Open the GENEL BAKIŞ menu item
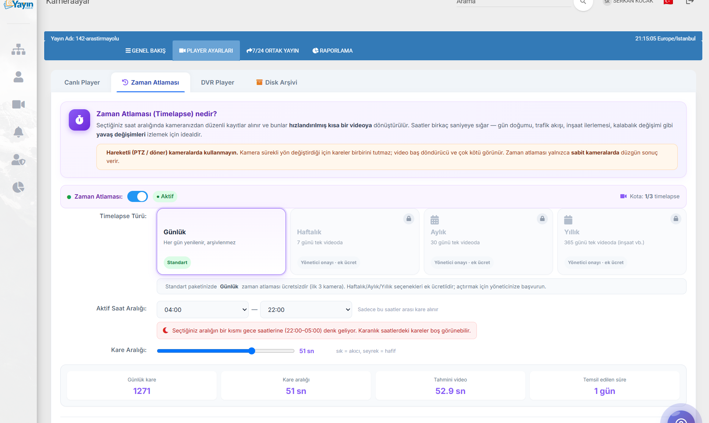This screenshot has height=423, width=709. click(x=146, y=51)
